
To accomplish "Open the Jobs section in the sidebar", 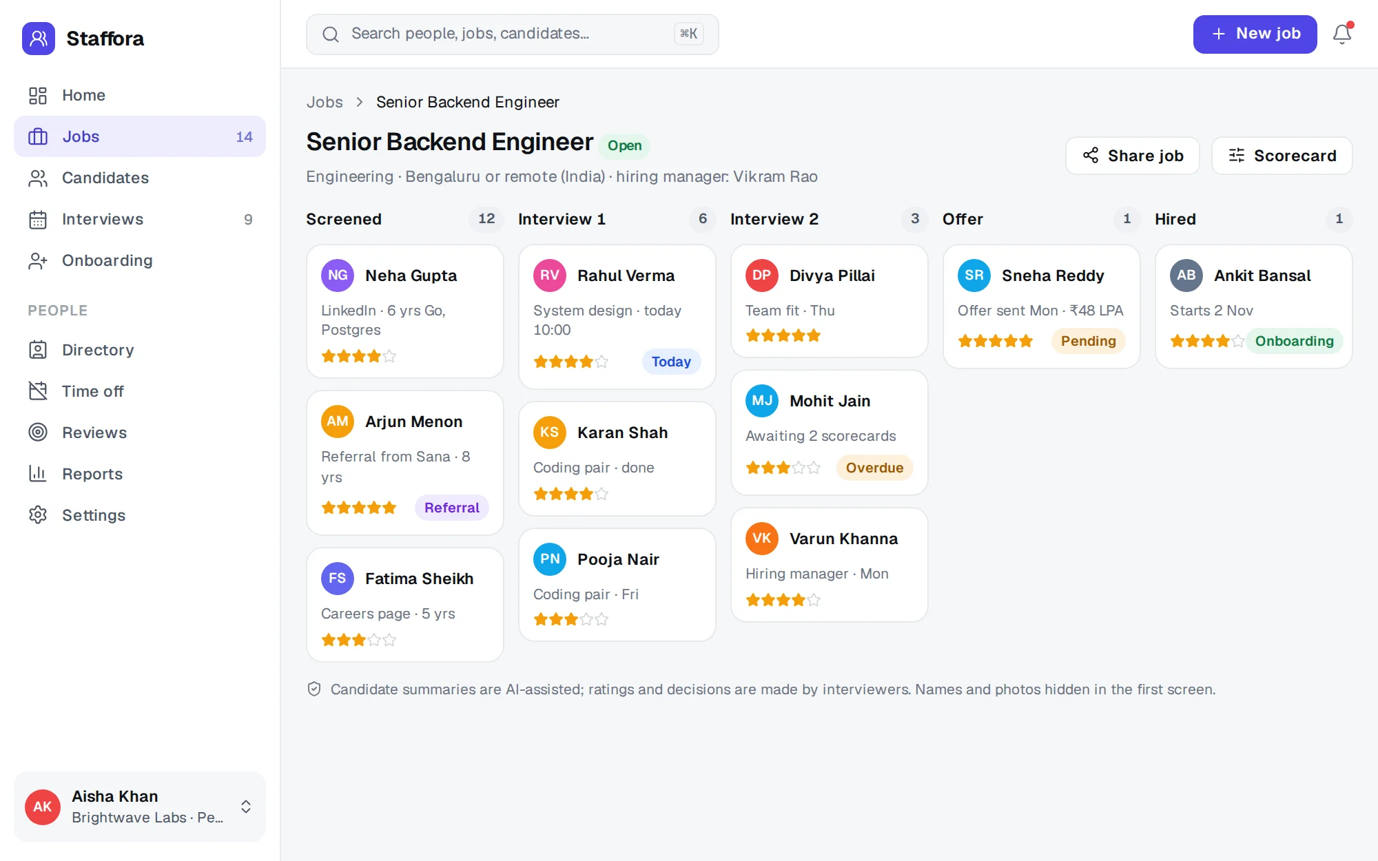I will click(140, 136).
